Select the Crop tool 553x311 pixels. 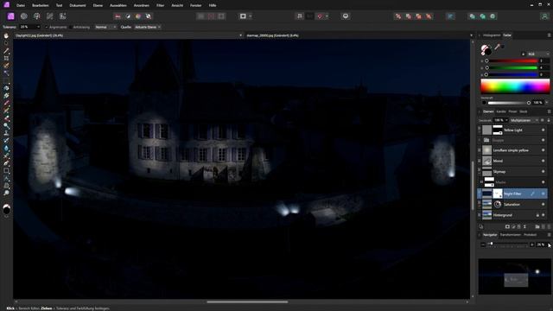(6, 58)
